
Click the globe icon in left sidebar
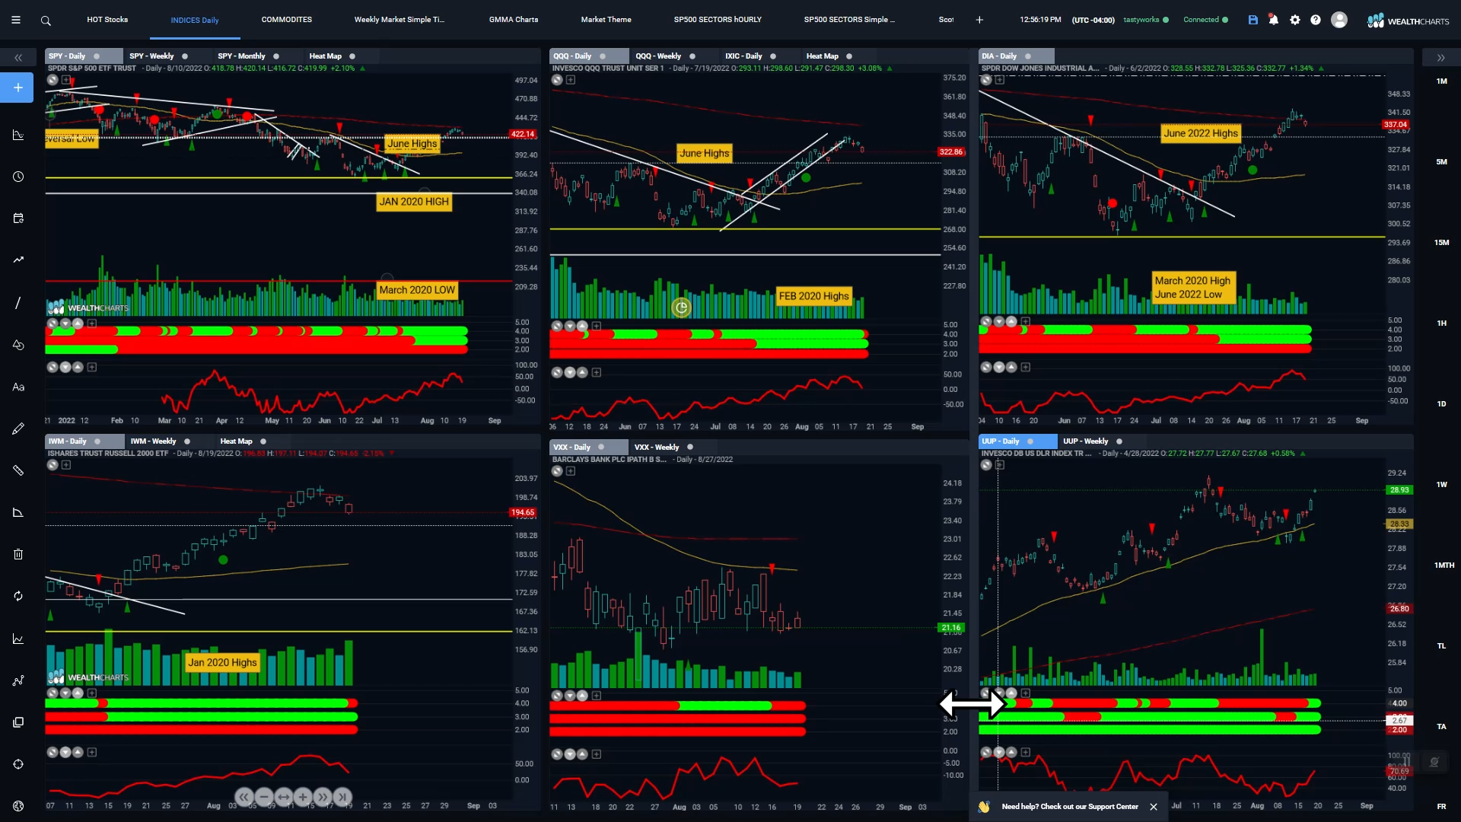[x=18, y=806]
